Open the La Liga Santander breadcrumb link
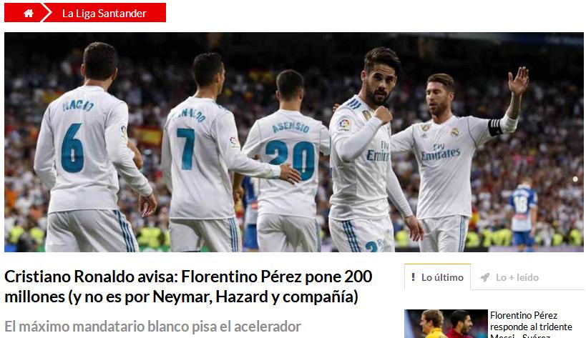Screen dimensions: 586x338 (x=104, y=14)
